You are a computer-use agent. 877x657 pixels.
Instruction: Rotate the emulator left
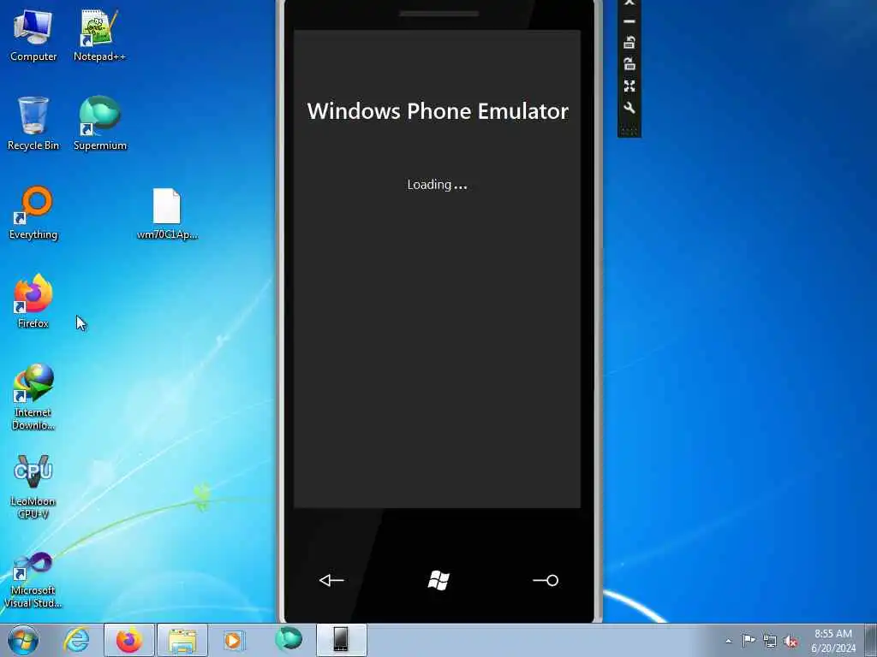click(629, 42)
